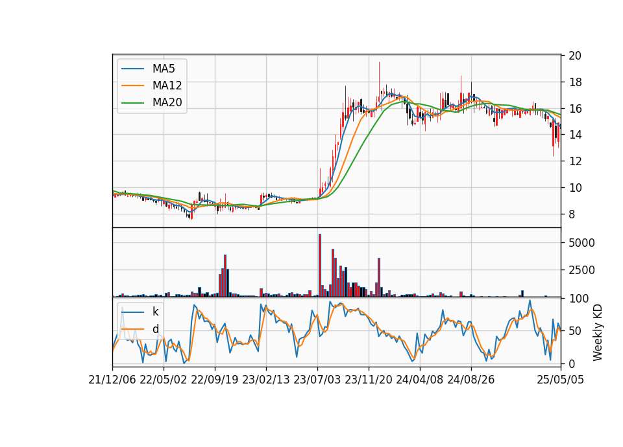This screenshot has width=623, height=447.
Task: Click the MA20 legend label
Action: pos(167,102)
